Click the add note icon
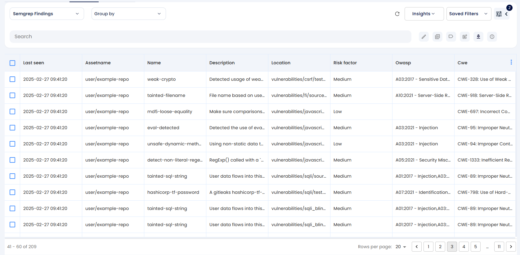This screenshot has height=255, width=520. [x=465, y=37]
